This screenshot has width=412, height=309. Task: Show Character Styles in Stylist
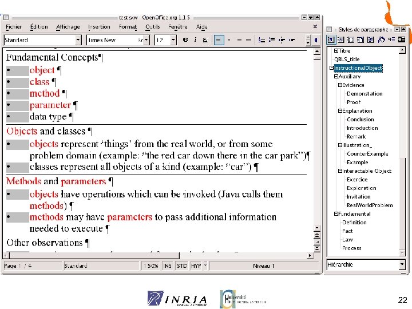click(x=340, y=39)
